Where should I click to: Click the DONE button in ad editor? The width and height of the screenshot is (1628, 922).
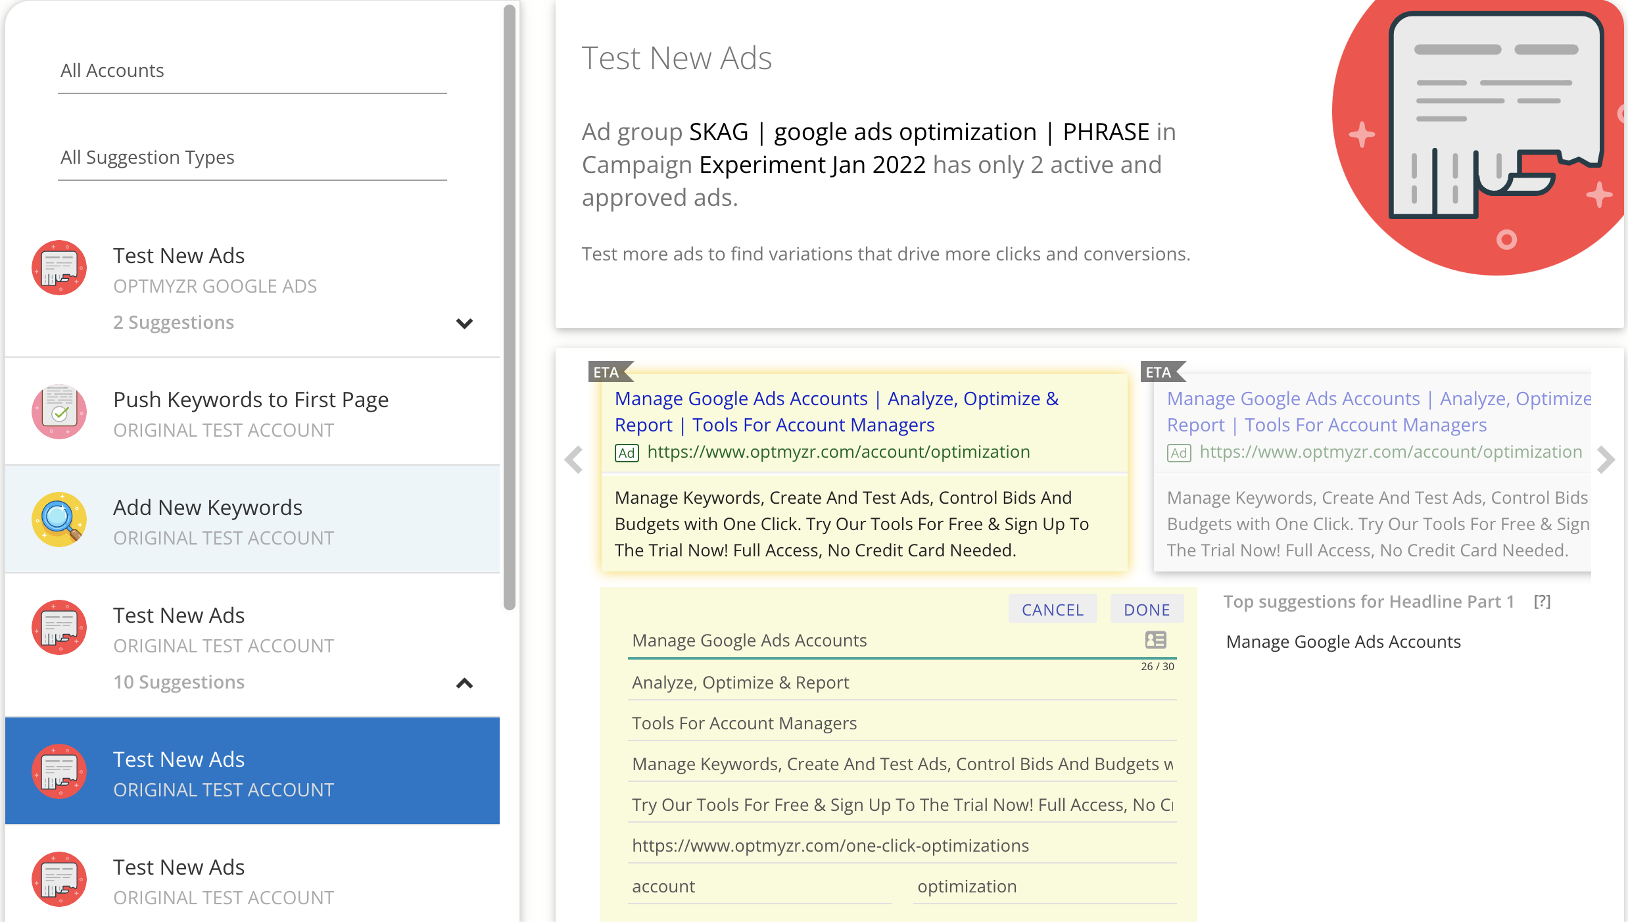pyautogui.click(x=1147, y=610)
